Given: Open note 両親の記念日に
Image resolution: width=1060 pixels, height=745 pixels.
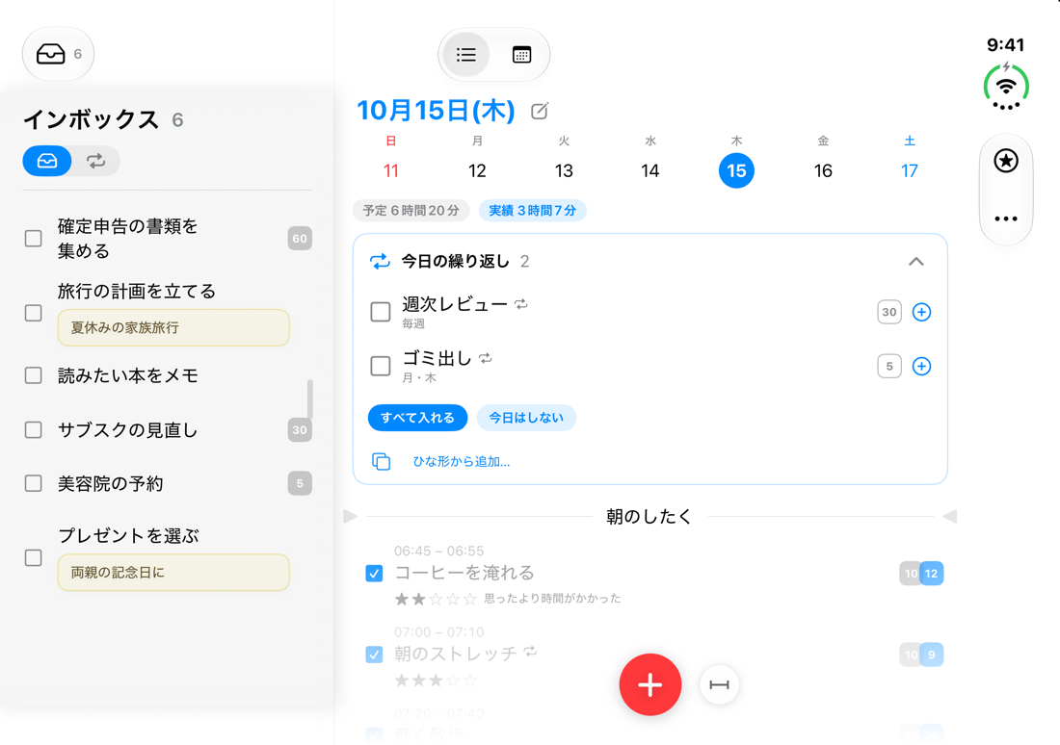Looking at the screenshot, I should point(173,573).
